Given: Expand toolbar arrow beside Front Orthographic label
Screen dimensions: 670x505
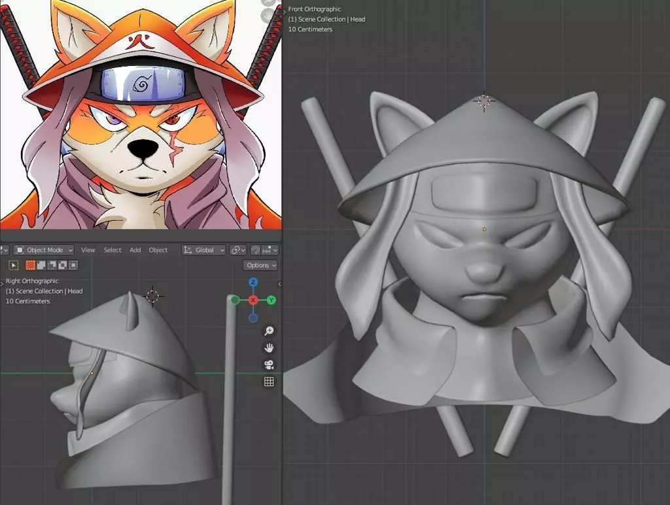Looking at the screenshot, I should pyautogui.click(x=285, y=12).
